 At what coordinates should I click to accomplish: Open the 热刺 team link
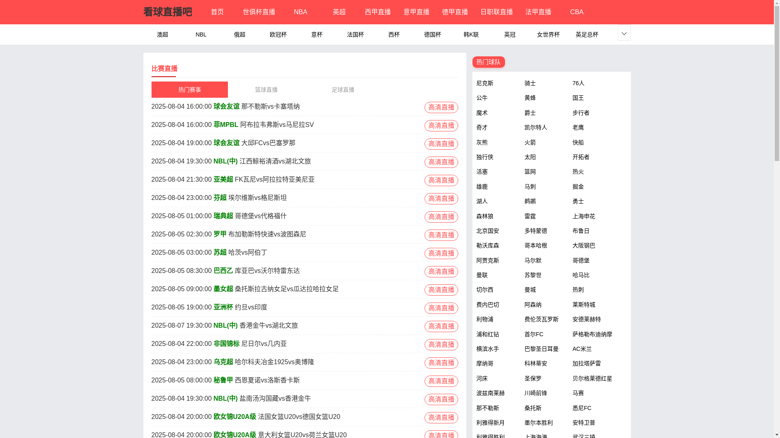pyautogui.click(x=578, y=290)
